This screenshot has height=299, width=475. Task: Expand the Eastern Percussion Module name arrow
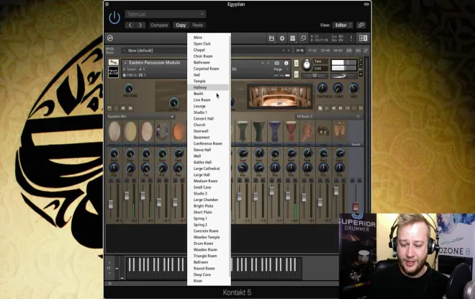click(125, 63)
